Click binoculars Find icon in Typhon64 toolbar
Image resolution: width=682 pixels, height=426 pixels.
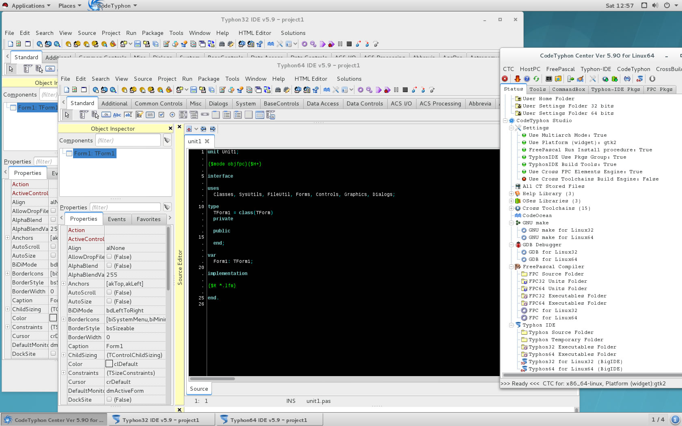278,90
